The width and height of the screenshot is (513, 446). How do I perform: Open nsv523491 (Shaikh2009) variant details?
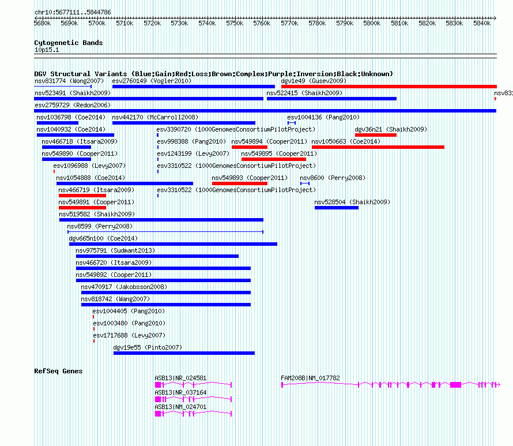(x=73, y=93)
